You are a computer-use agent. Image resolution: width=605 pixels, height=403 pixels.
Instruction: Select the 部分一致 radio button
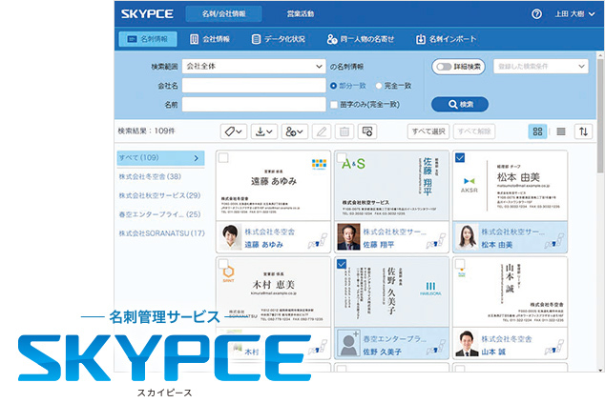[333, 86]
